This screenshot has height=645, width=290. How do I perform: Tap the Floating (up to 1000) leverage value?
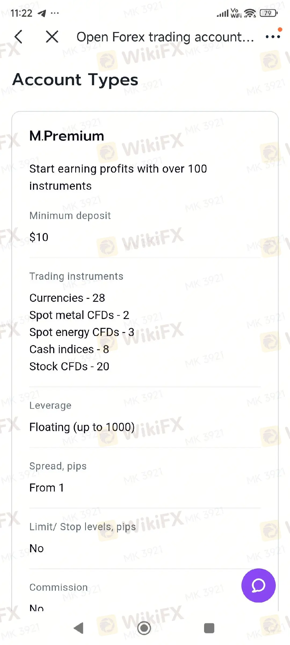pyautogui.click(x=82, y=427)
